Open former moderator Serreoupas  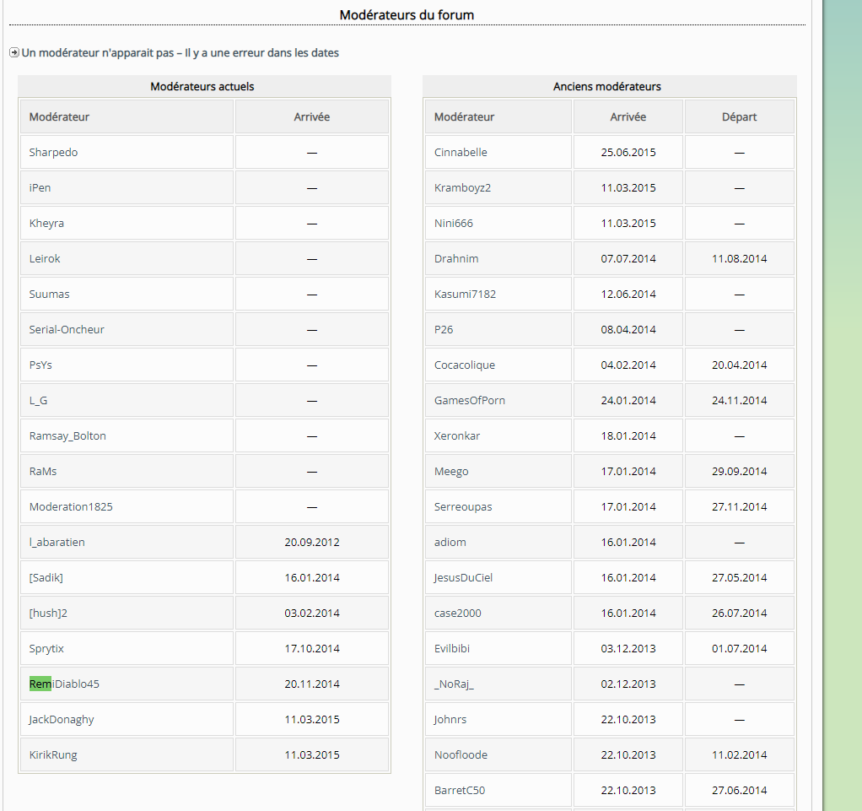click(463, 506)
